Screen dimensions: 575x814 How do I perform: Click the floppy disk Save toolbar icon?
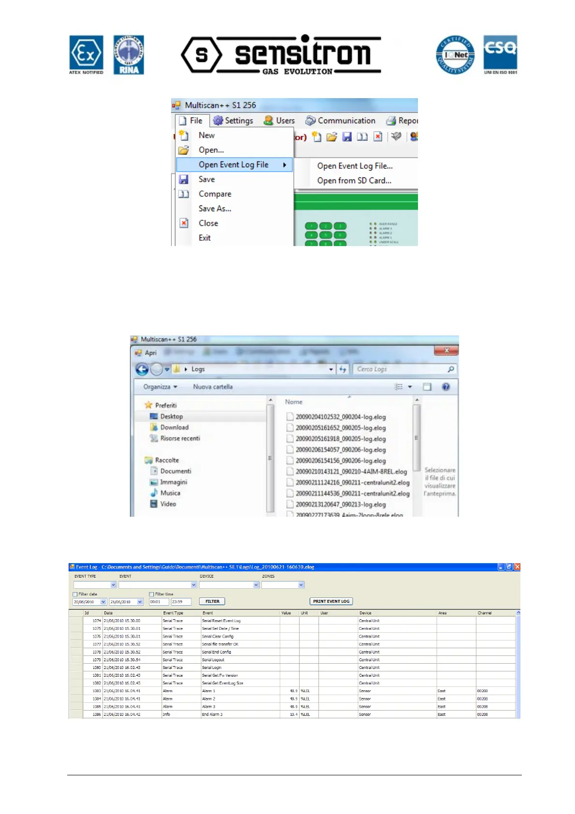tap(347, 137)
